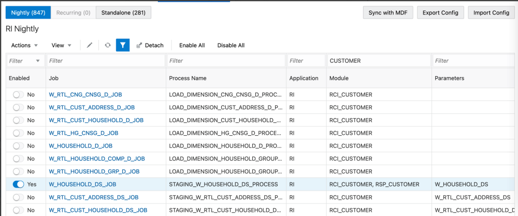Toggle Enabled switch for W_RTL_HOUSEHOLD_COMP_D_JOB
The width and height of the screenshot is (518, 216).
(18, 159)
